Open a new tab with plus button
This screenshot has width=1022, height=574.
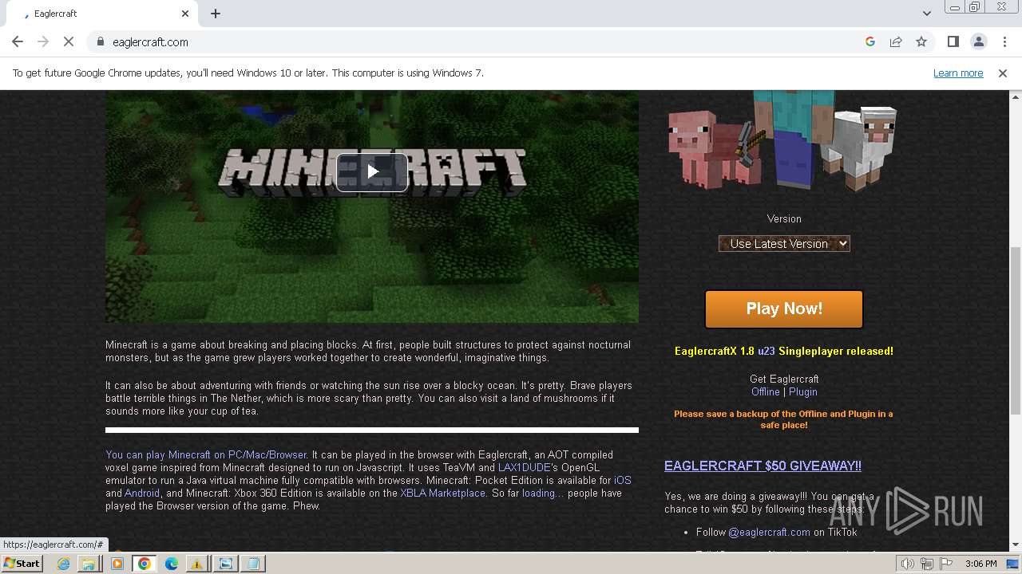point(216,14)
